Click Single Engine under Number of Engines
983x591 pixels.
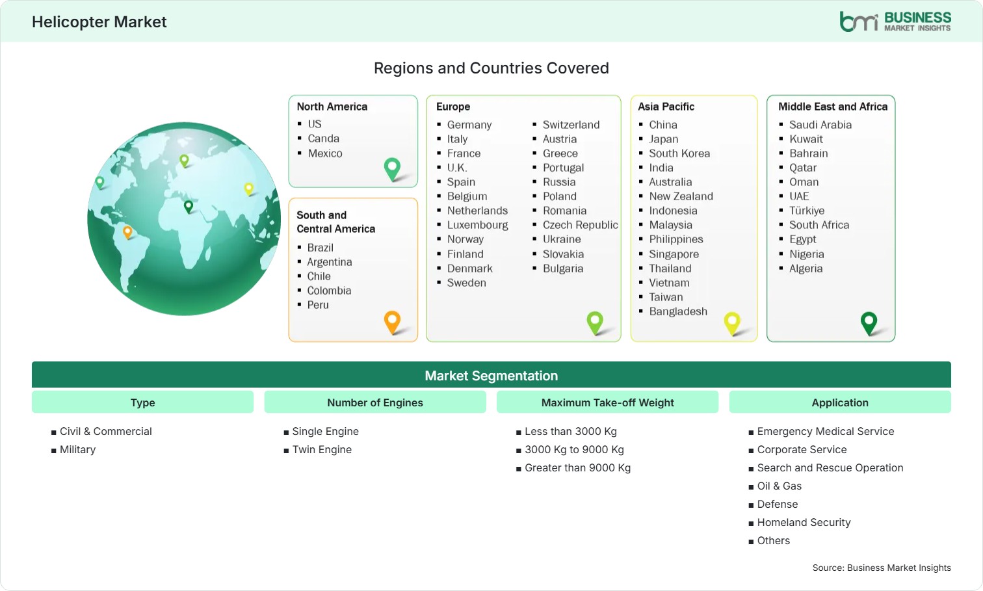click(325, 431)
